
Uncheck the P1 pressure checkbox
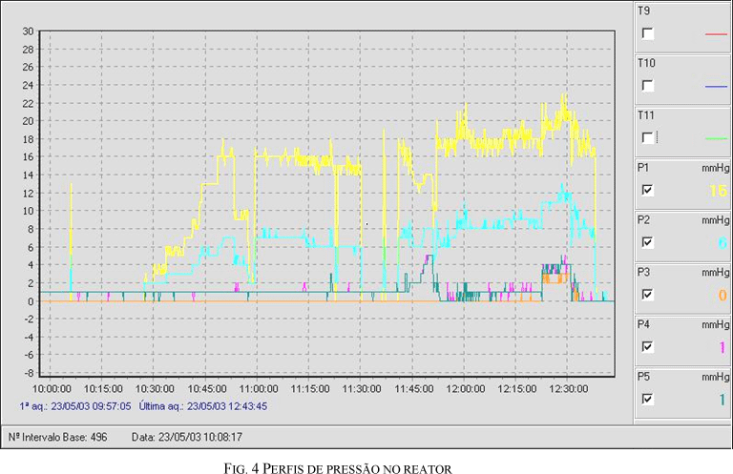click(648, 190)
